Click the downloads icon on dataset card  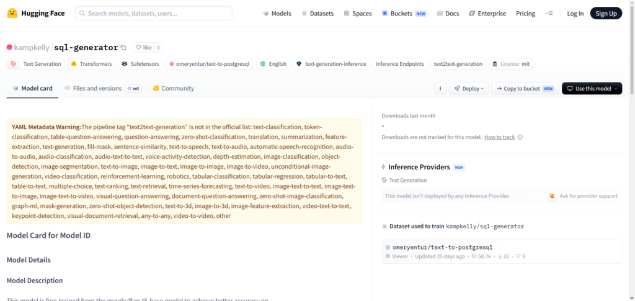coord(500,256)
